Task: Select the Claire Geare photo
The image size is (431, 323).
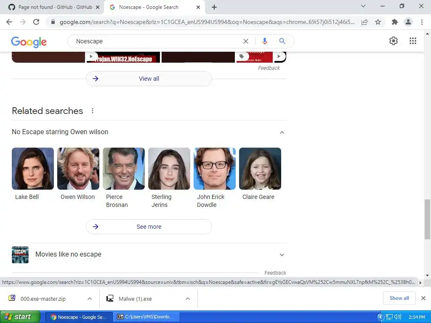Action: (260, 169)
